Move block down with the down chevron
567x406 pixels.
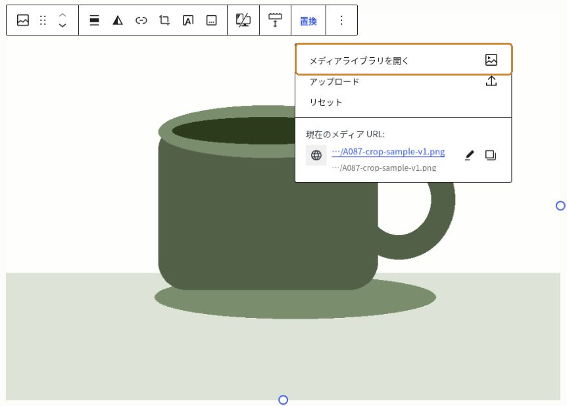coord(62,25)
